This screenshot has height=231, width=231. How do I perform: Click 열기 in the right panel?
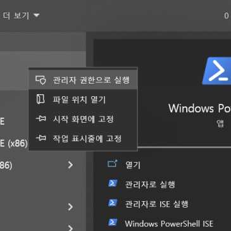133,165
